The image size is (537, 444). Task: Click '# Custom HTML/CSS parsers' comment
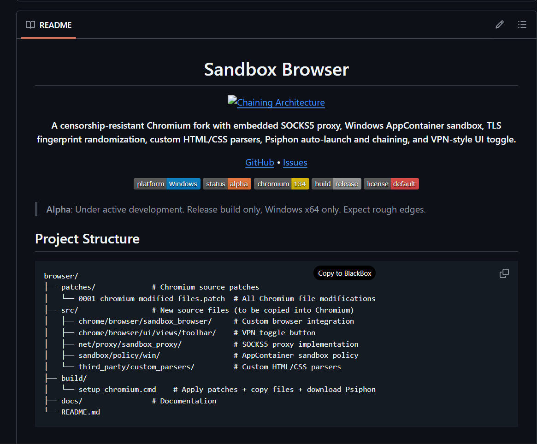(287, 367)
